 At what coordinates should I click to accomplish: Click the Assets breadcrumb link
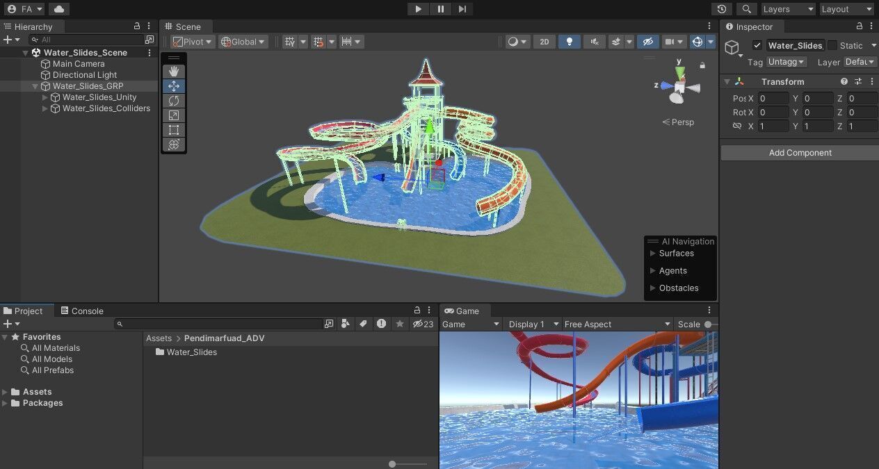(x=159, y=338)
